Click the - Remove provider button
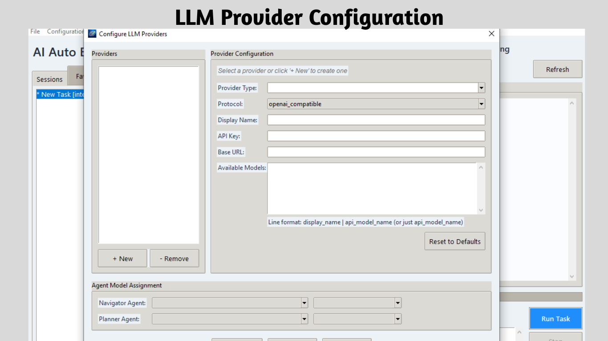Image resolution: width=608 pixels, height=341 pixels. 174,258
